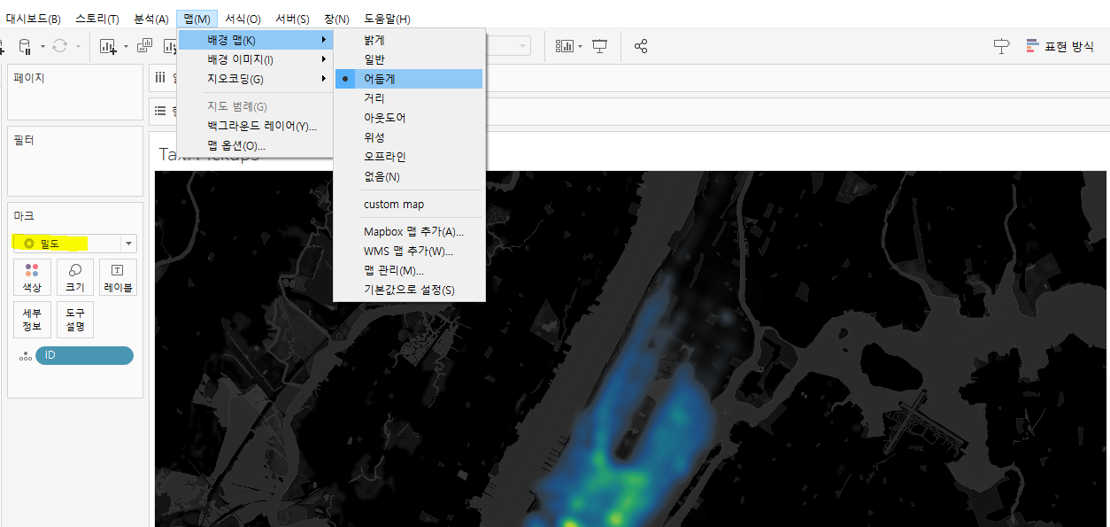Click Mapbox 맵 추가(A)... entry

point(409,232)
